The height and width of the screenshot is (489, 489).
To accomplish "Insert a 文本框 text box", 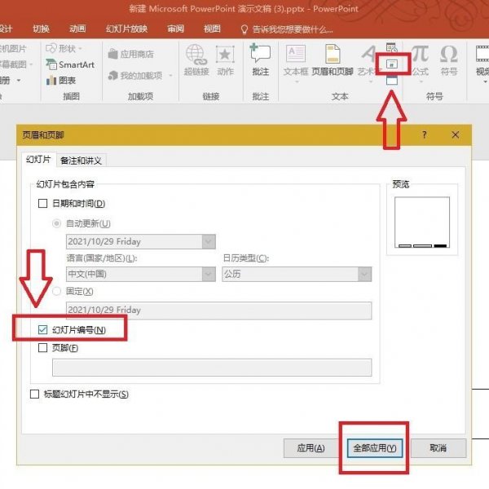I will coord(295,55).
